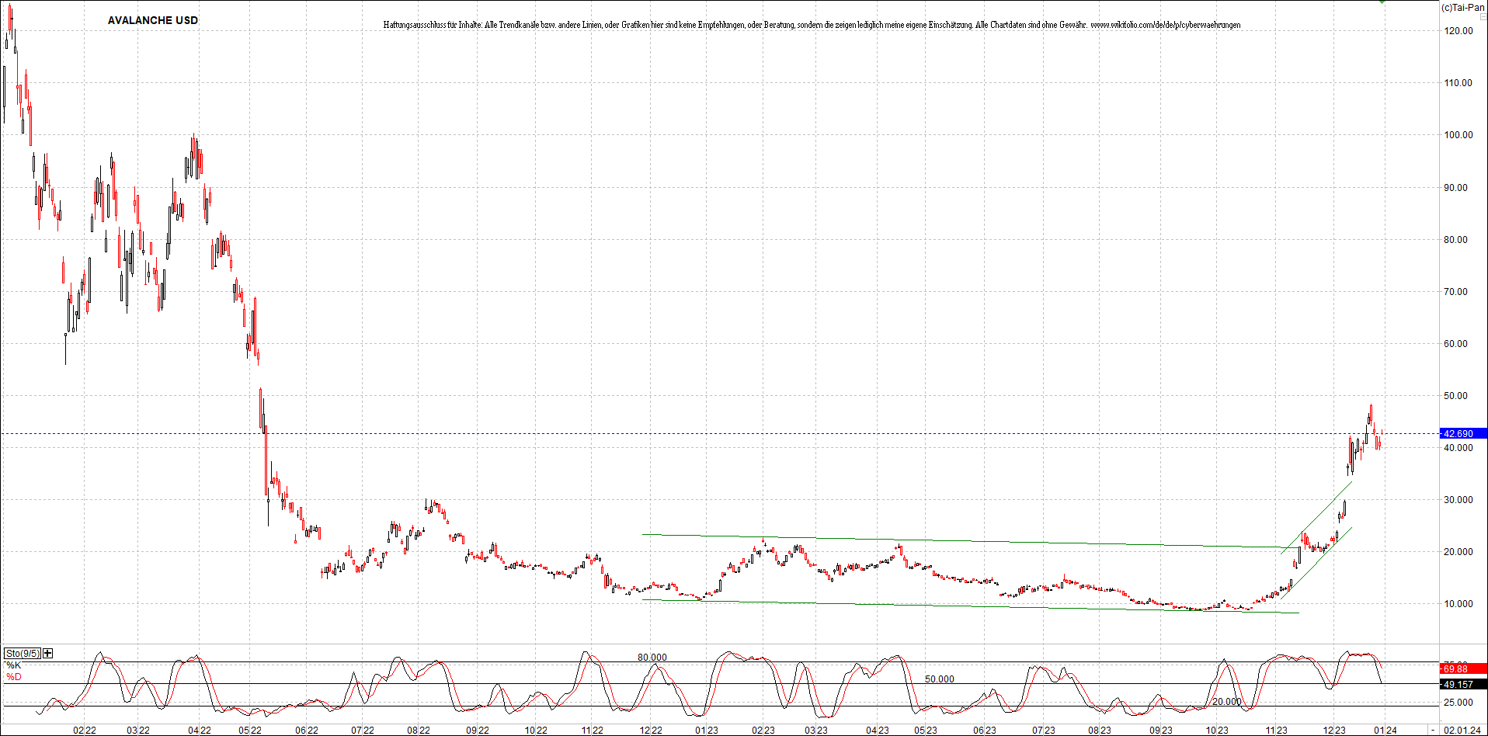Viewport: 1488px width, 736px height.
Task: Click the 02.01.24 date field
Action: coord(1462,731)
